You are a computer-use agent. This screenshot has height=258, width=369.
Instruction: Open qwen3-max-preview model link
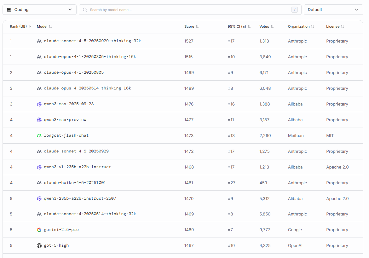coord(65,120)
